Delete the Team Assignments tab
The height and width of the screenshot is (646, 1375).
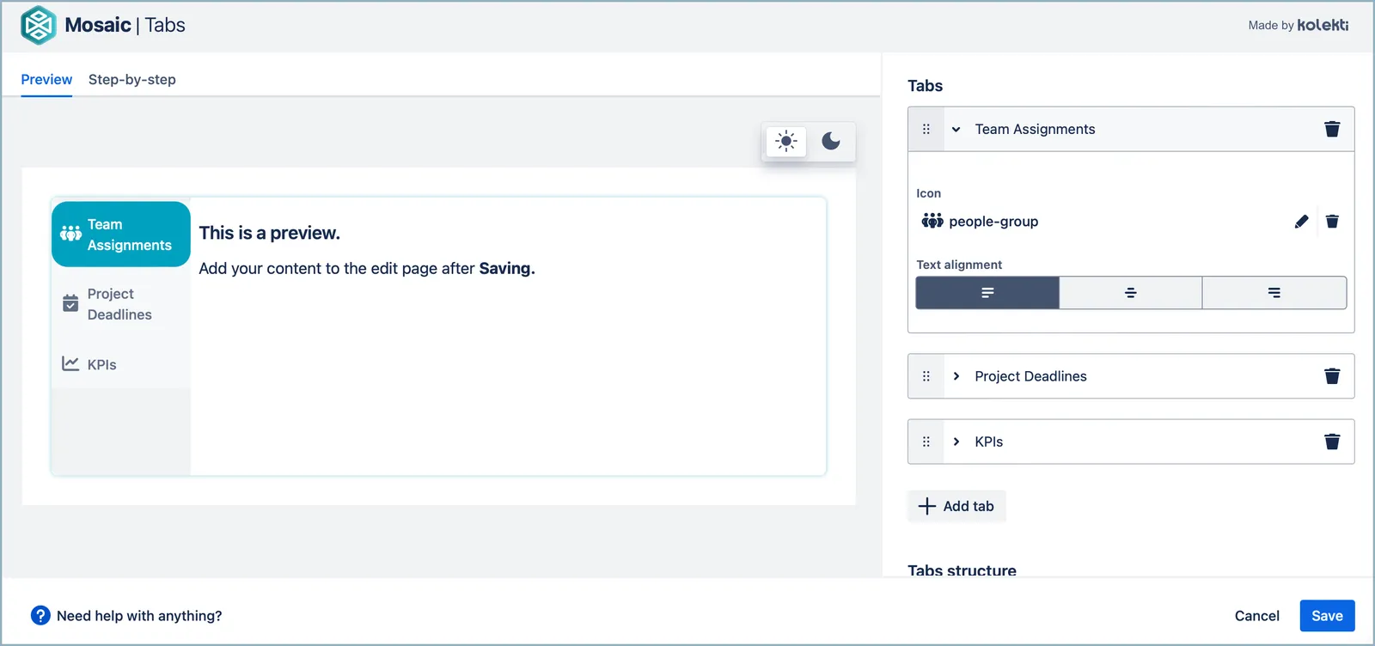tap(1332, 129)
